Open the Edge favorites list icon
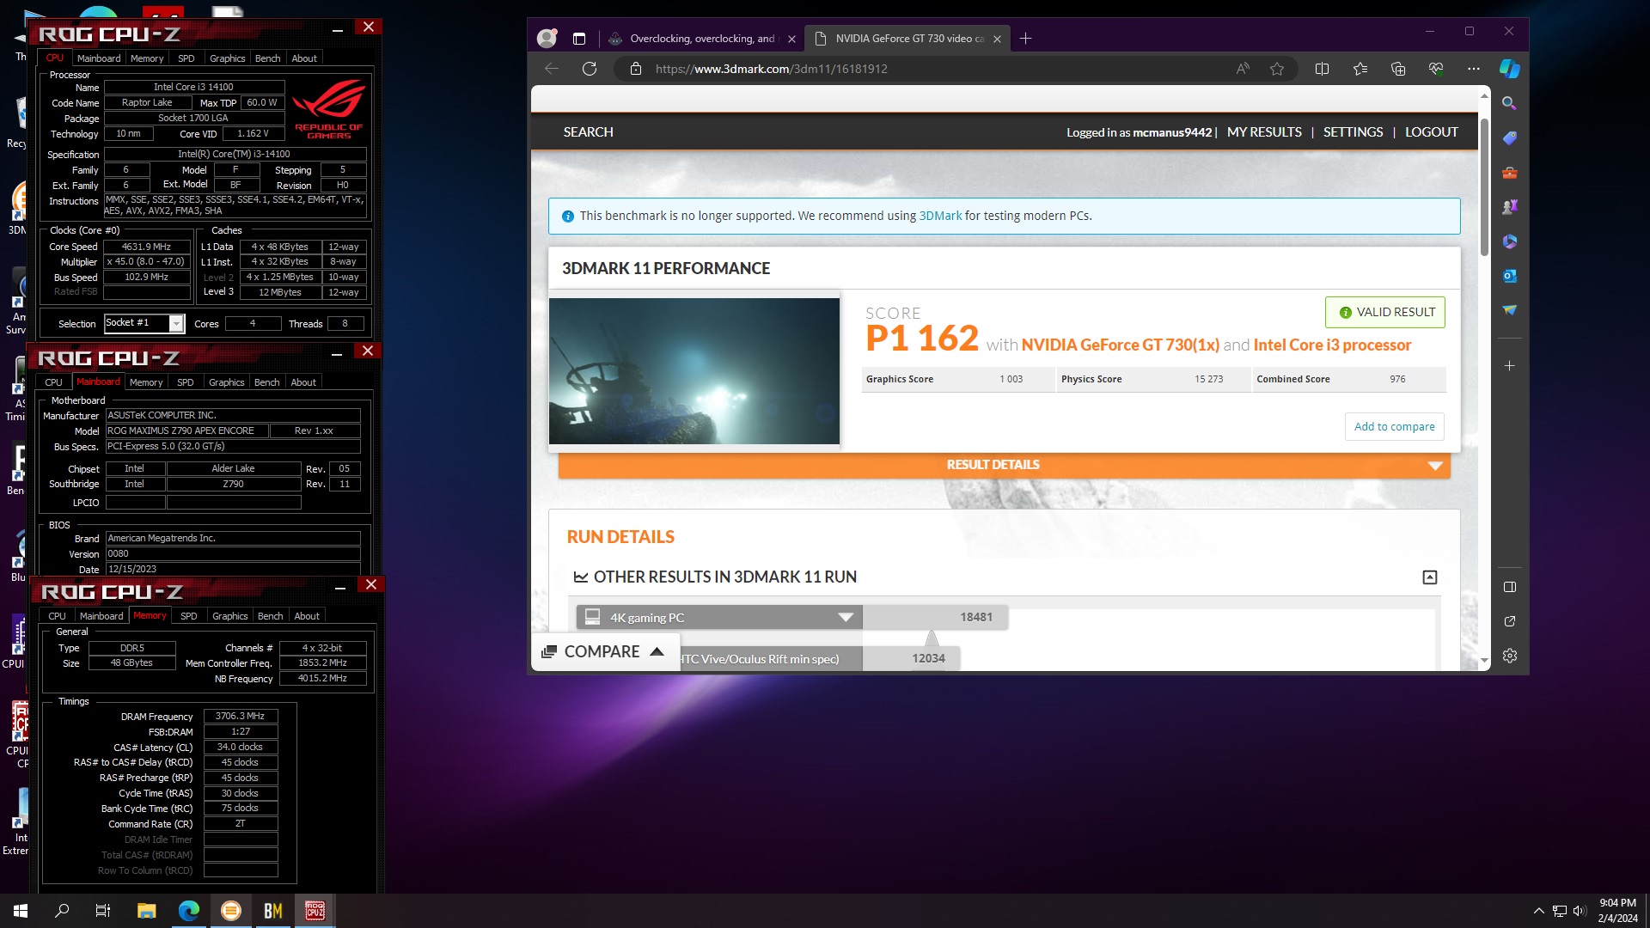The width and height of the screenshot is (1650, 928). coord(1360,69)
